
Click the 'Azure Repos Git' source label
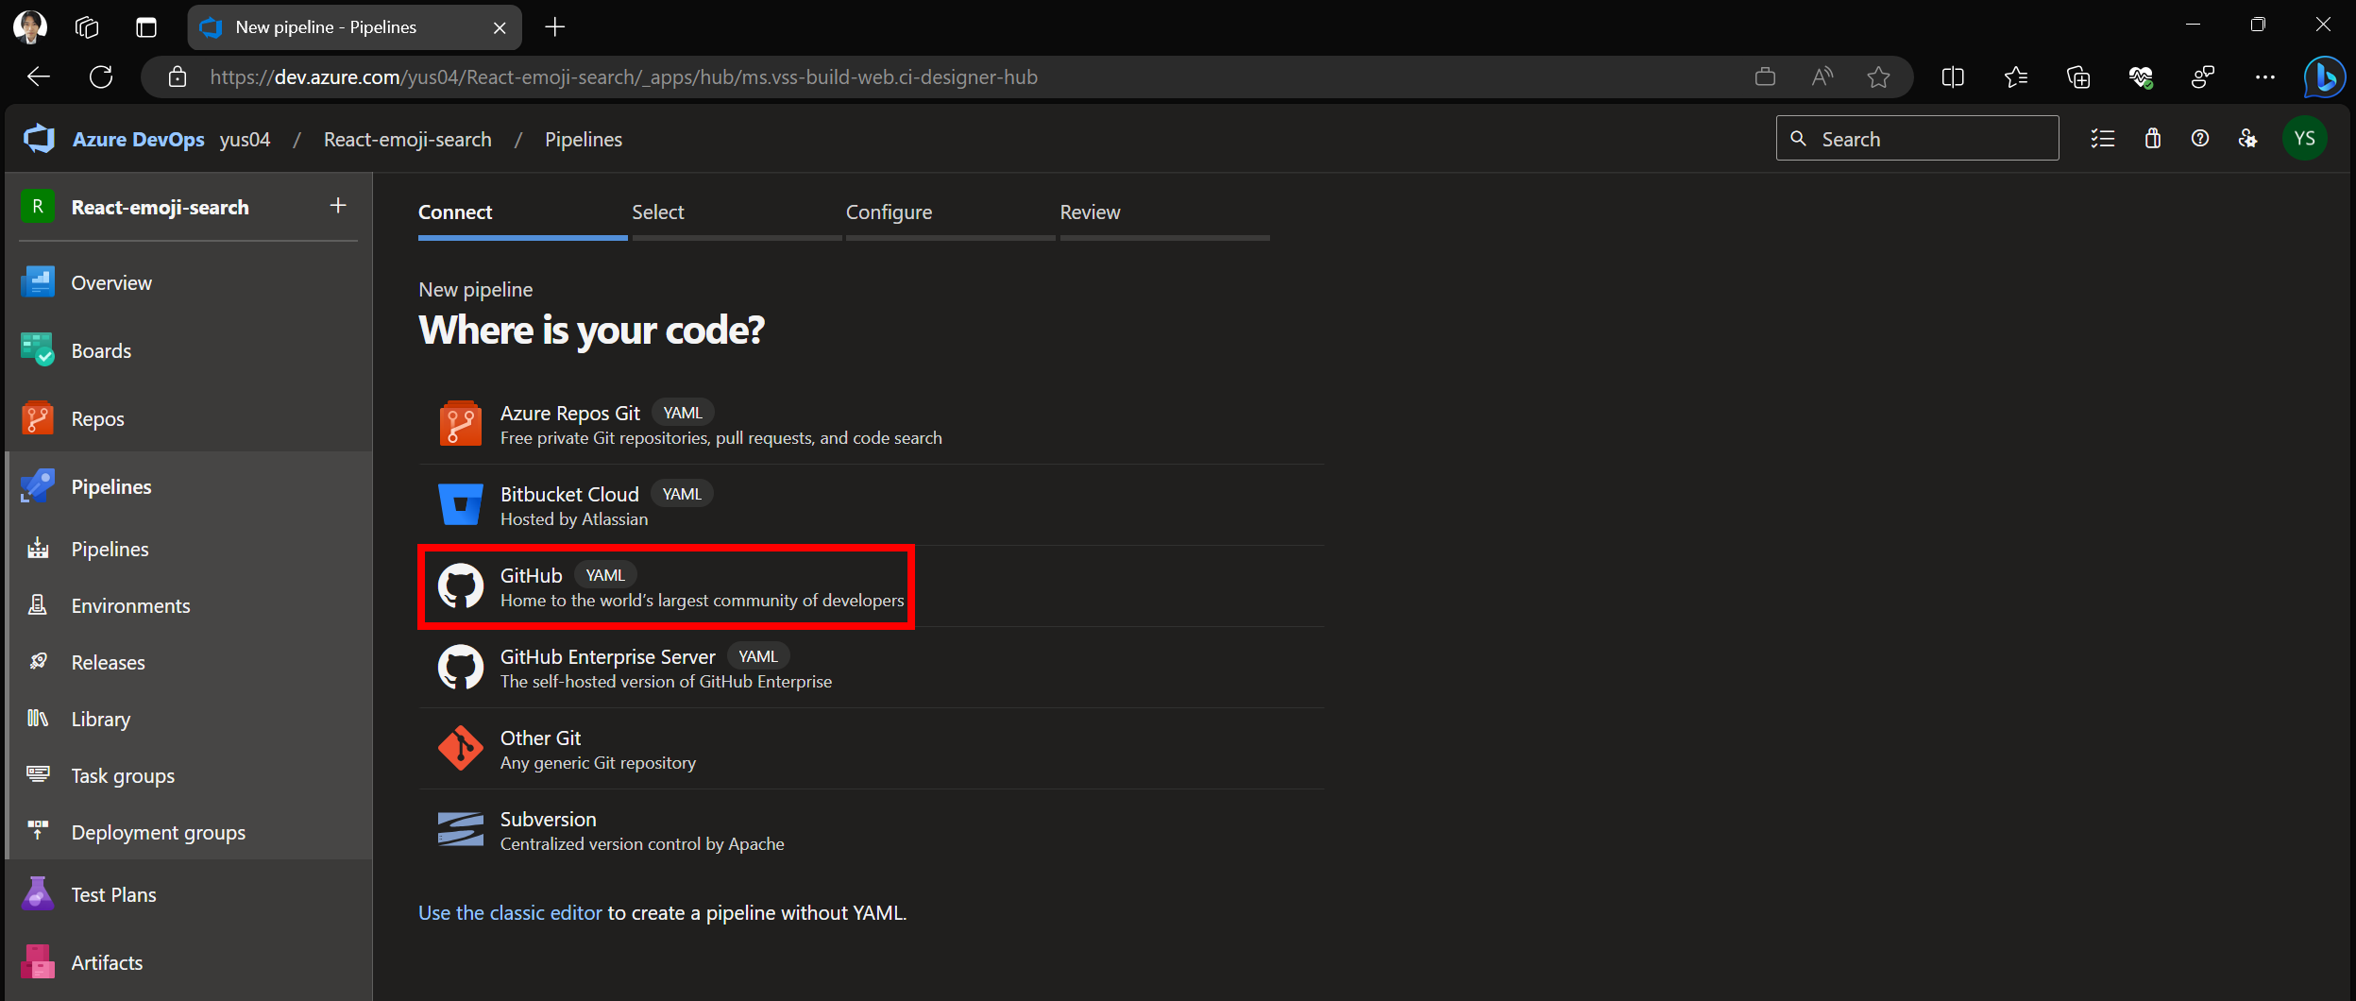(x=570, y=414)
